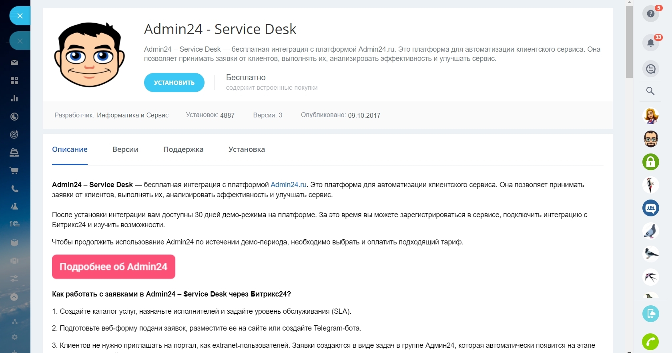The height and width of the screenshot is (353, 672).
Task: Open chat with the swallow bird avatar
Action: coord(651,277)
